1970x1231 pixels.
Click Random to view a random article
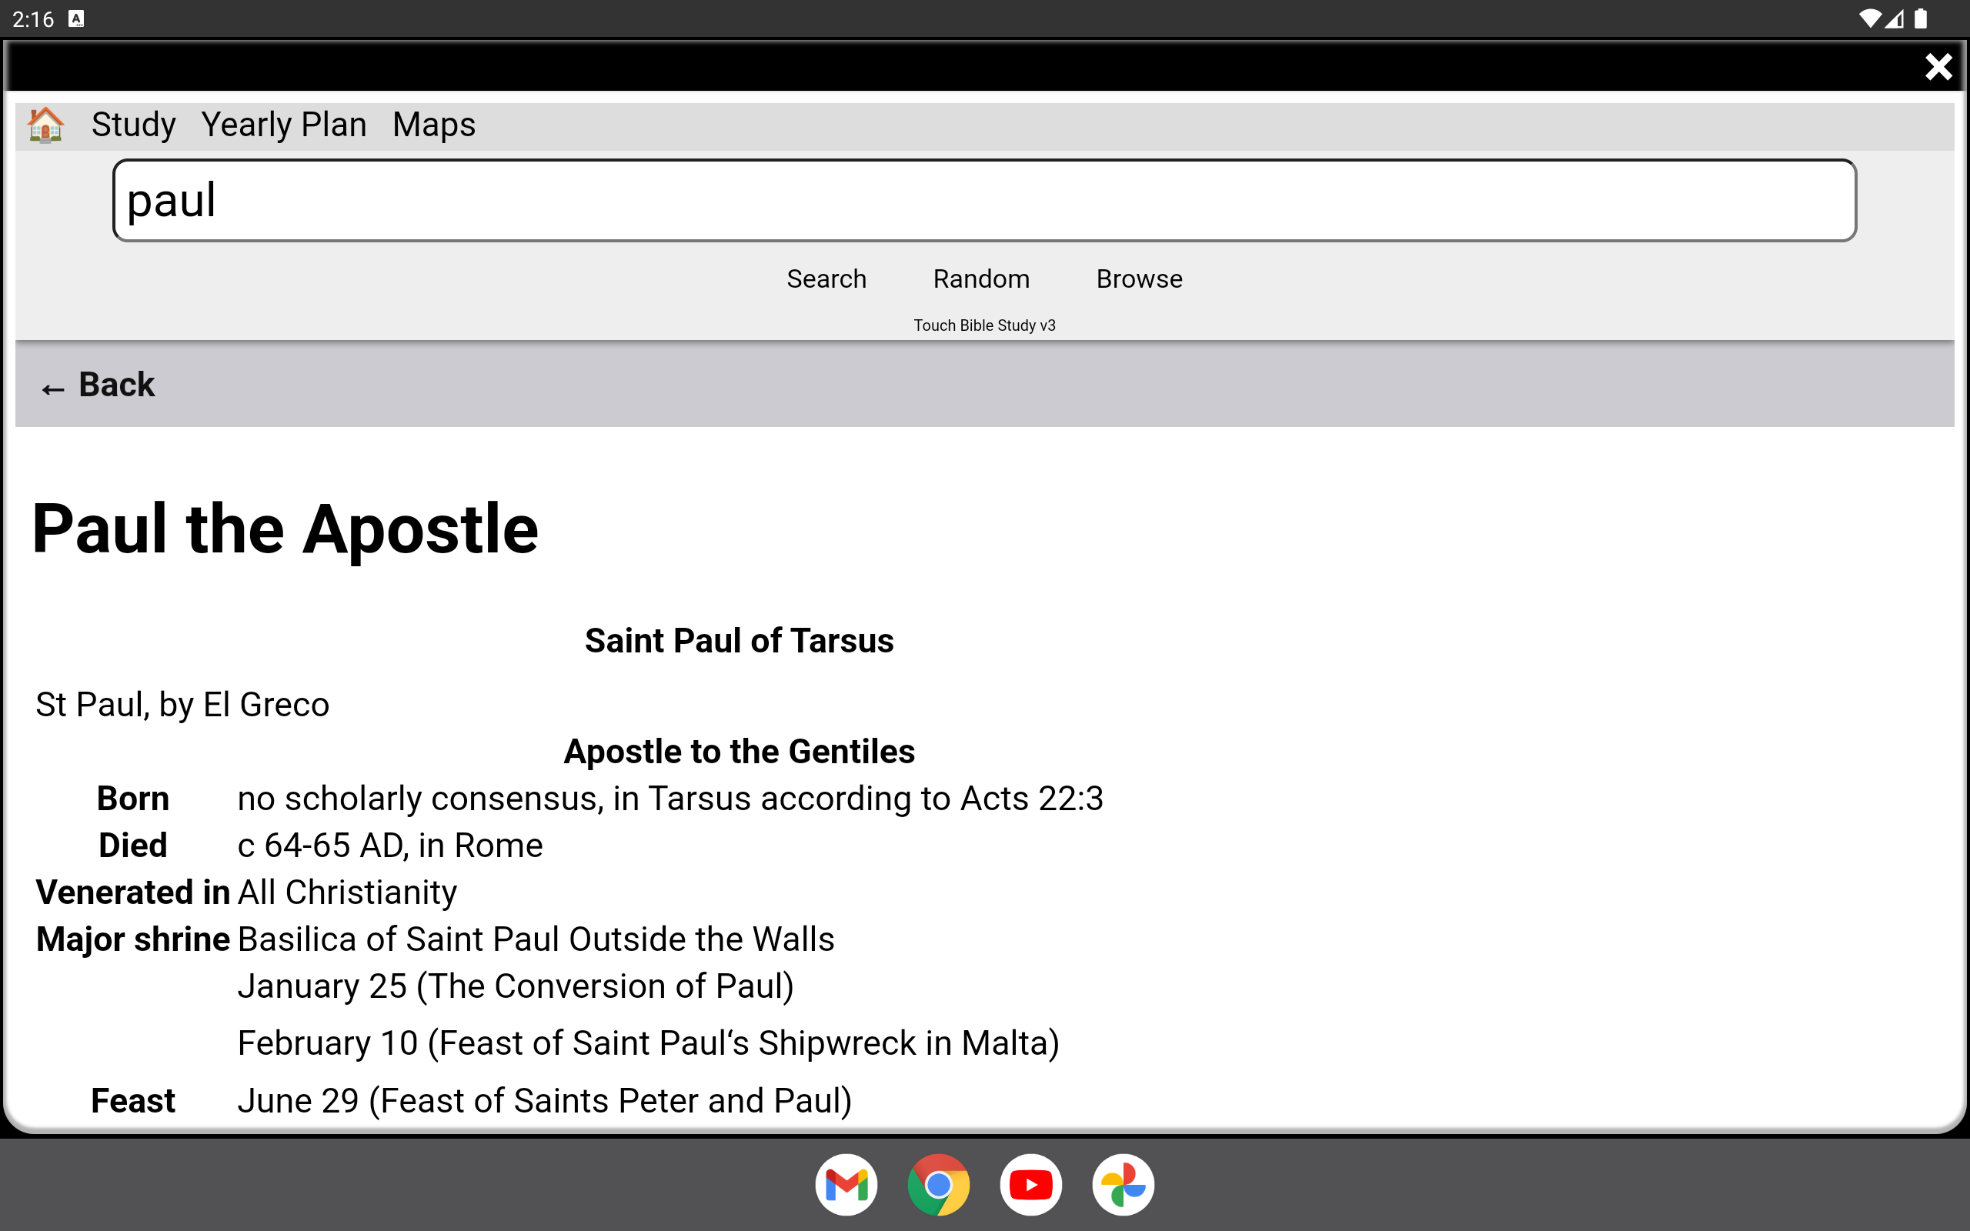coord(980,279)
